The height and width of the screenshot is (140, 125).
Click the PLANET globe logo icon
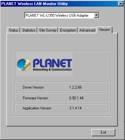24,65
